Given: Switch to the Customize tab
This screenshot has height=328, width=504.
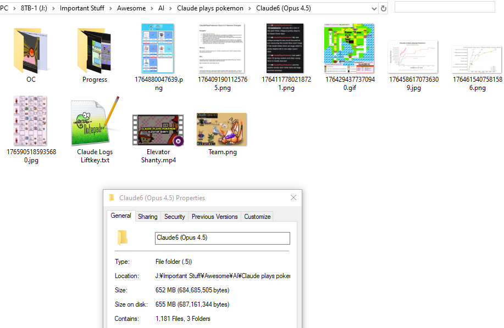Looking at the screenshot, I should (257, 217).
